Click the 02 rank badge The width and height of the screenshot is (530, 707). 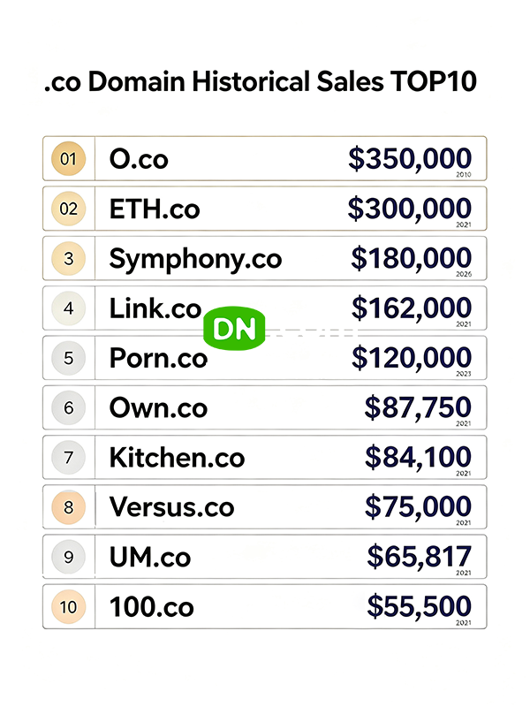click(x=69, y=209)
